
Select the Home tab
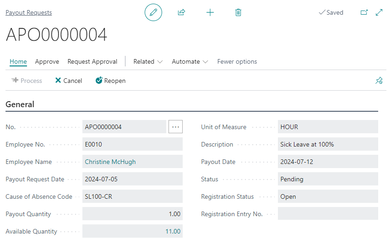click(18, 61)
